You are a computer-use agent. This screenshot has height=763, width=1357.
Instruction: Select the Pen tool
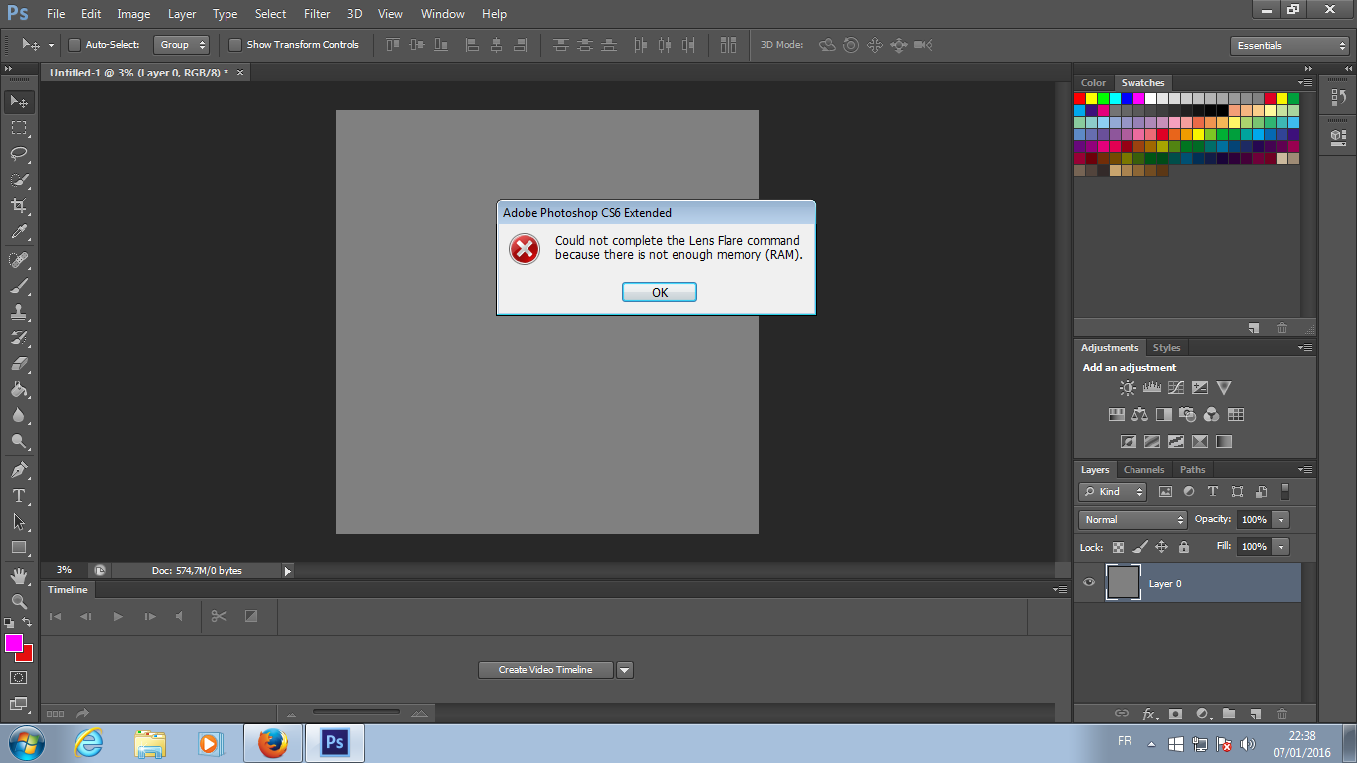click(x=19, y=470)
